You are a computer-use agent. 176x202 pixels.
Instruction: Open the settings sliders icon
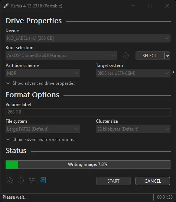point(32,180)
